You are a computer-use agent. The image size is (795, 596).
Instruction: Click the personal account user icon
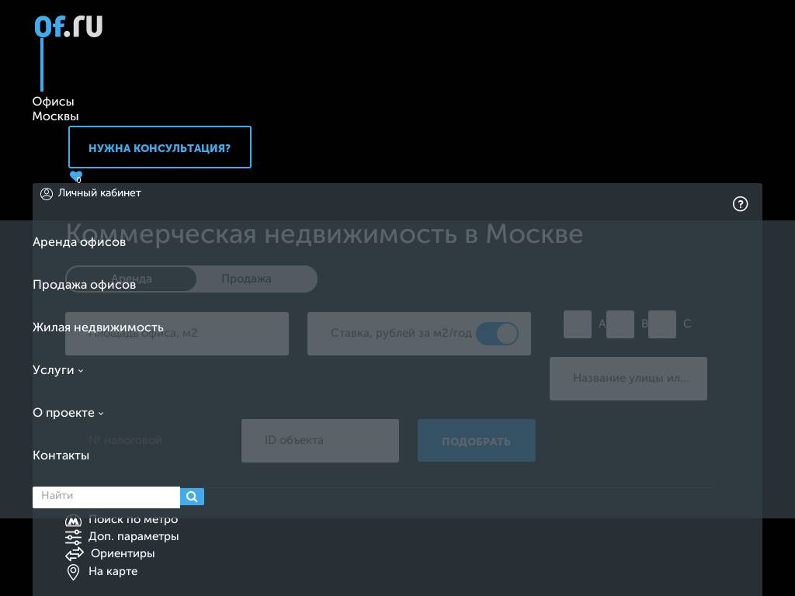click(x=46, y=193)
